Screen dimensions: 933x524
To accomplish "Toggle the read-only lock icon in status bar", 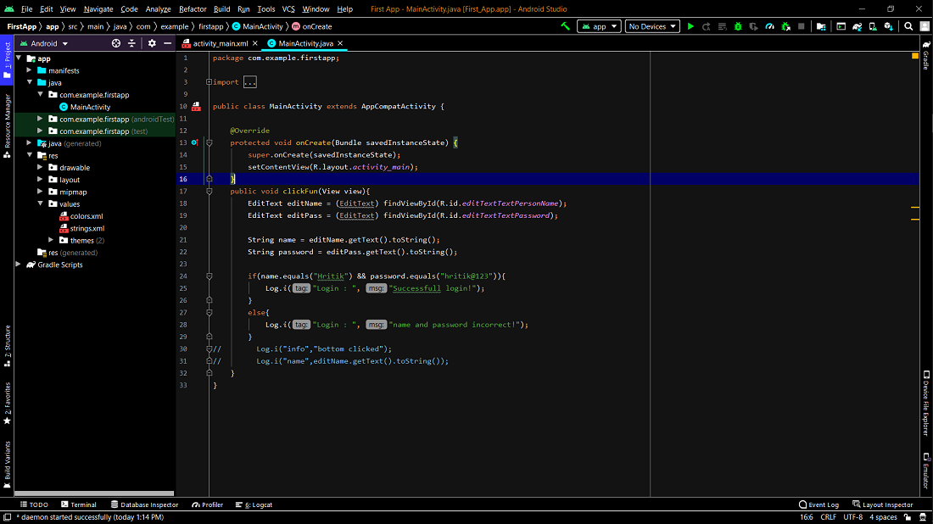I will (x=909, y=517).
